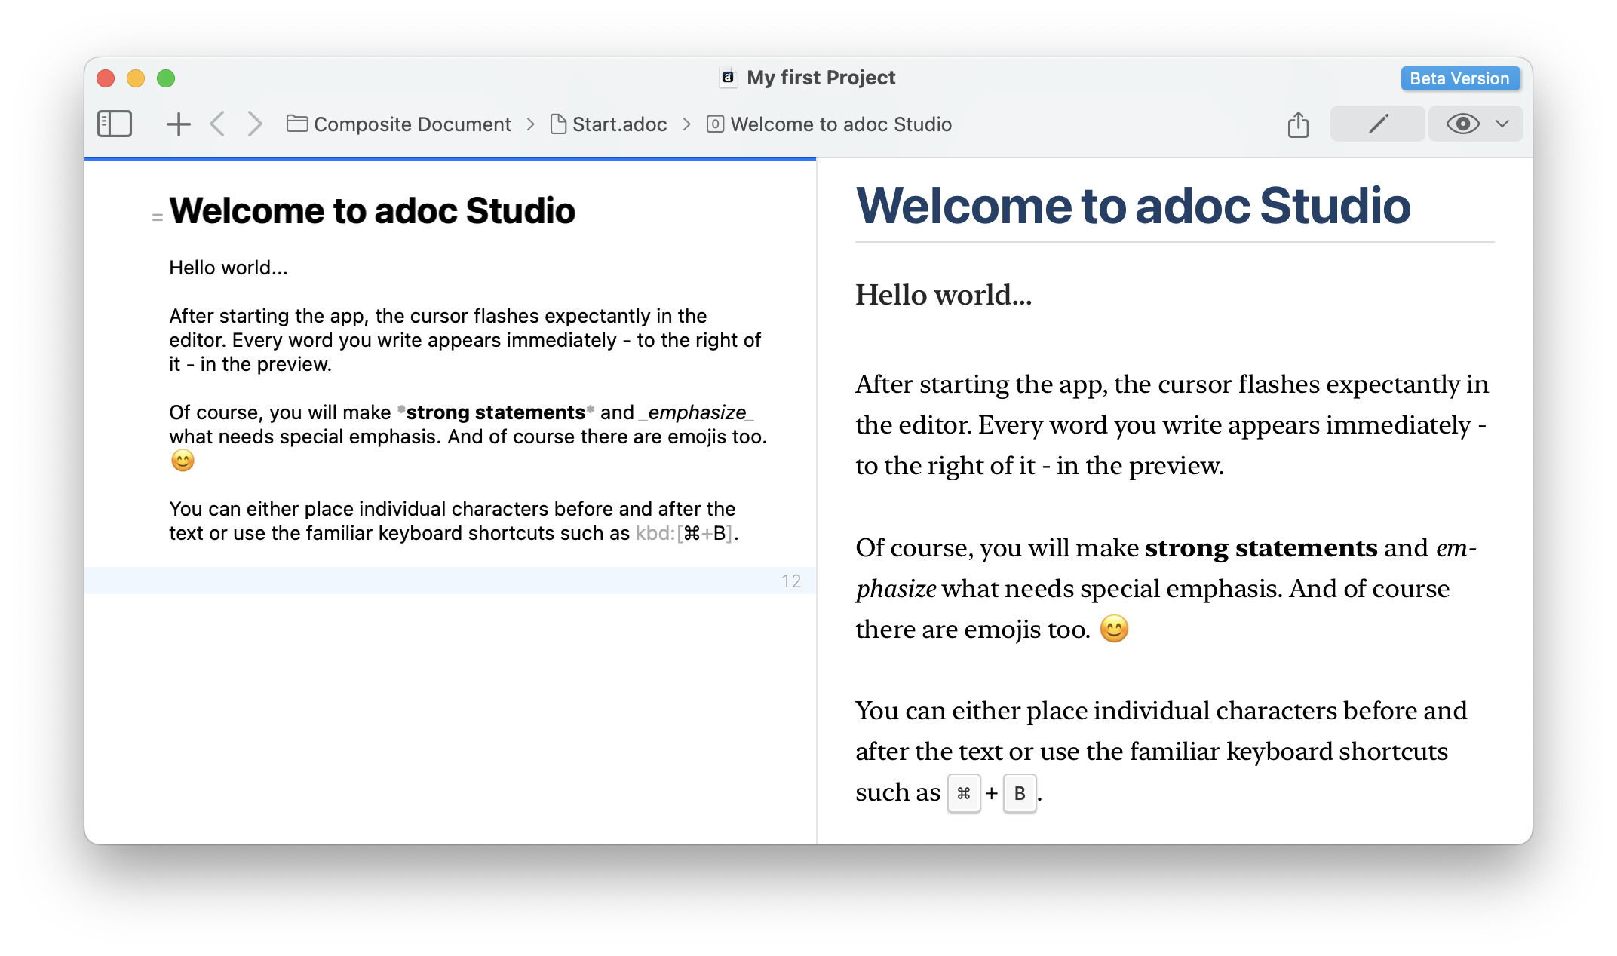The width and height of the screenshot is (1617, 956).
Task: Click the heading level marker beside editor title
Action: pos(157,217)
